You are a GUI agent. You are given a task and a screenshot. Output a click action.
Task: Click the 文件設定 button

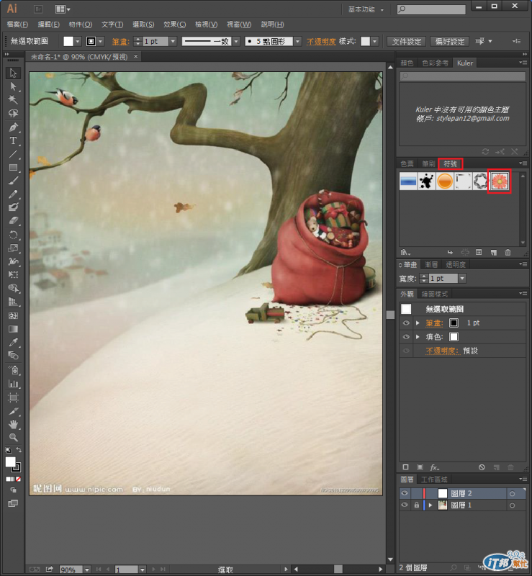click(x=406, y=42)
